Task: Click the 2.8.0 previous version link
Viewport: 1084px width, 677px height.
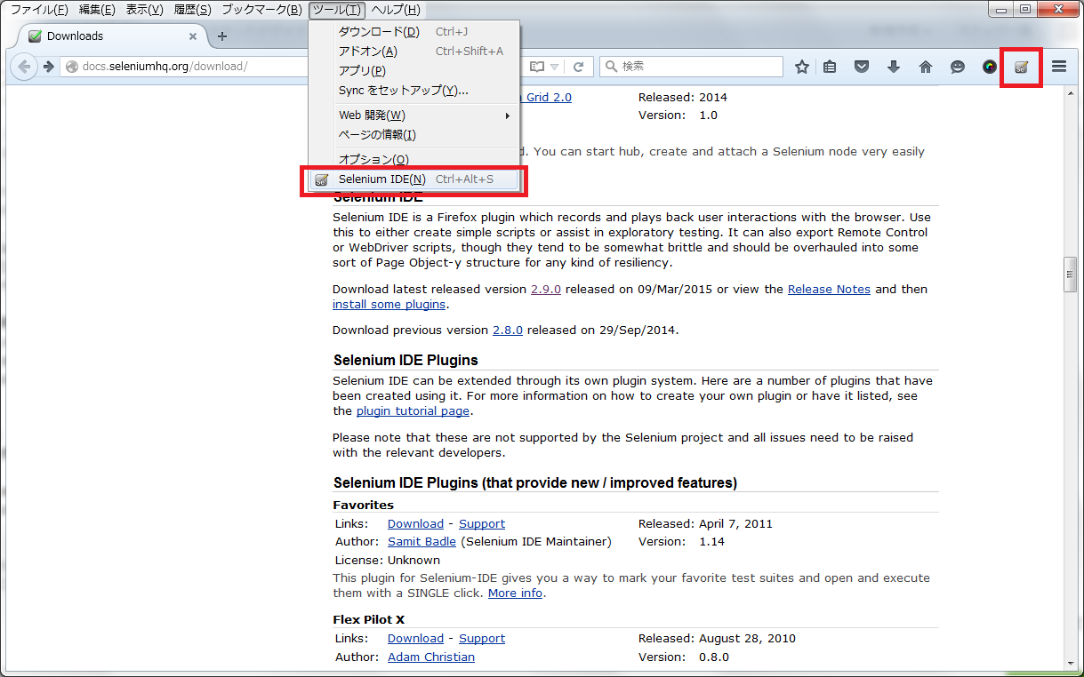Action: coord(508,331)
